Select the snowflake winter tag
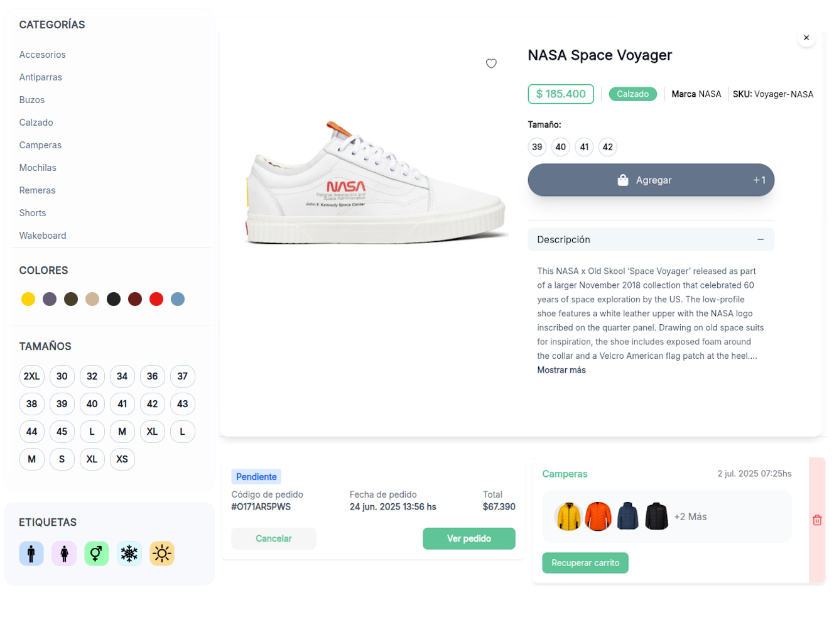834x622 pixels. pos(129,554)
